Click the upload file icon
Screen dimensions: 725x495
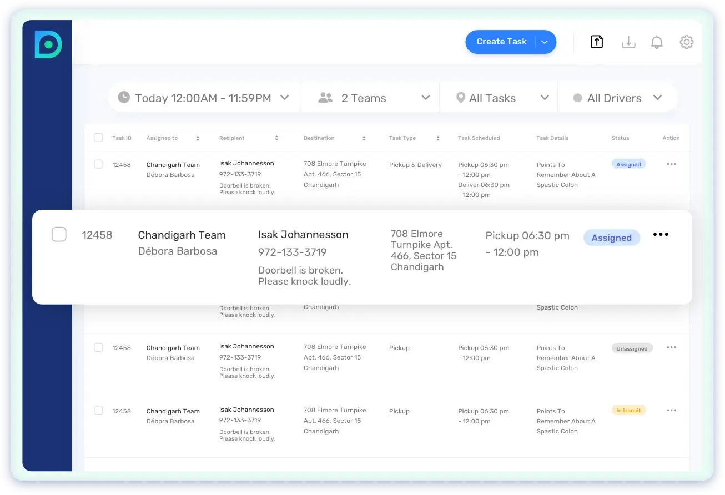597,42
